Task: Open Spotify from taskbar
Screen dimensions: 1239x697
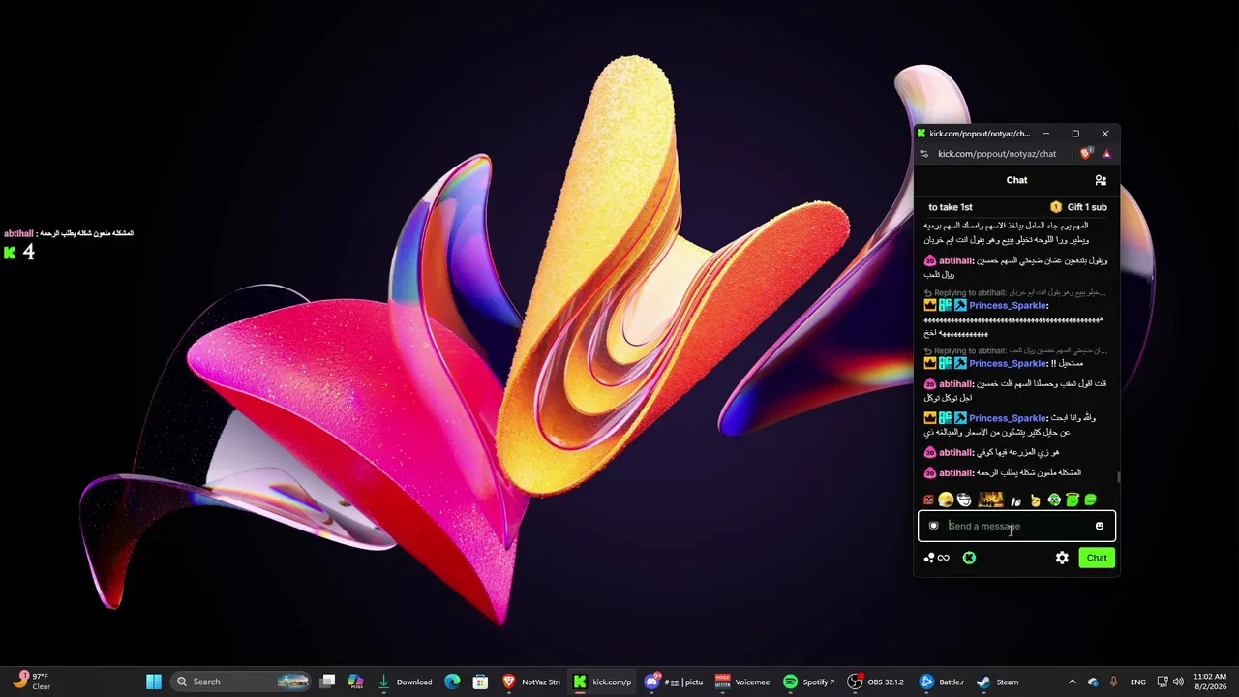Action: (x=809, y=682)
